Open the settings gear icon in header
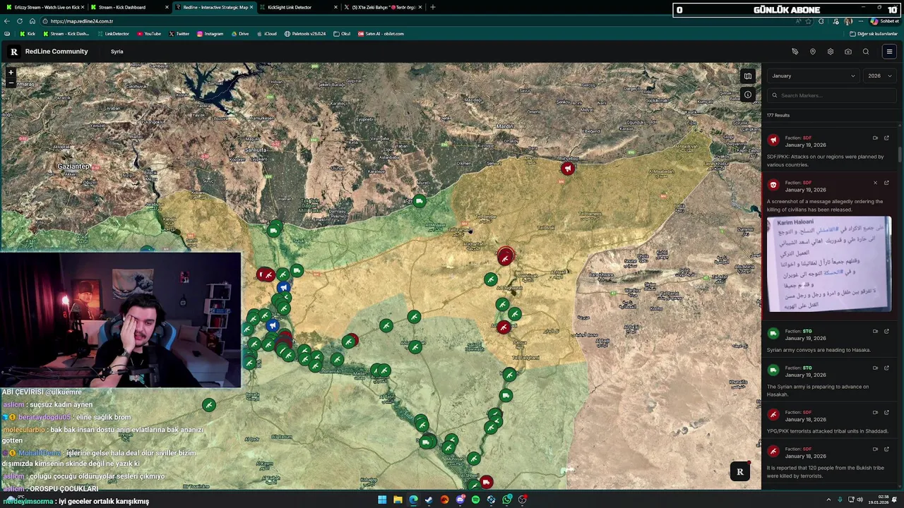 (x=830, y=52)
